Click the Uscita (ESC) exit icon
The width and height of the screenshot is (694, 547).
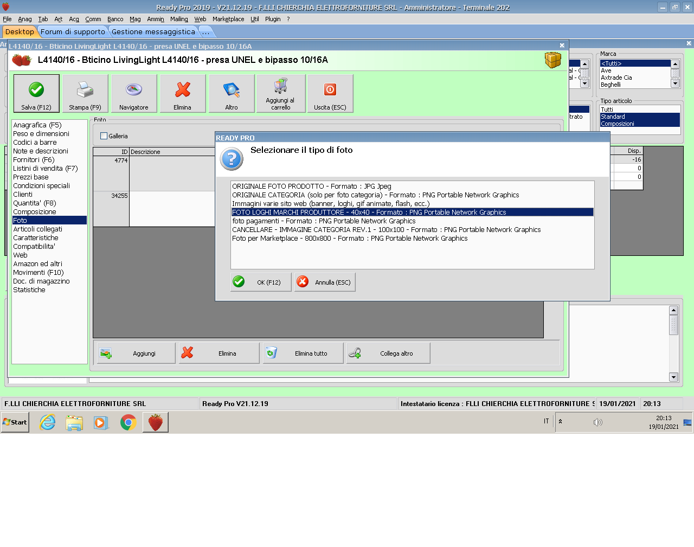[330, 89]
